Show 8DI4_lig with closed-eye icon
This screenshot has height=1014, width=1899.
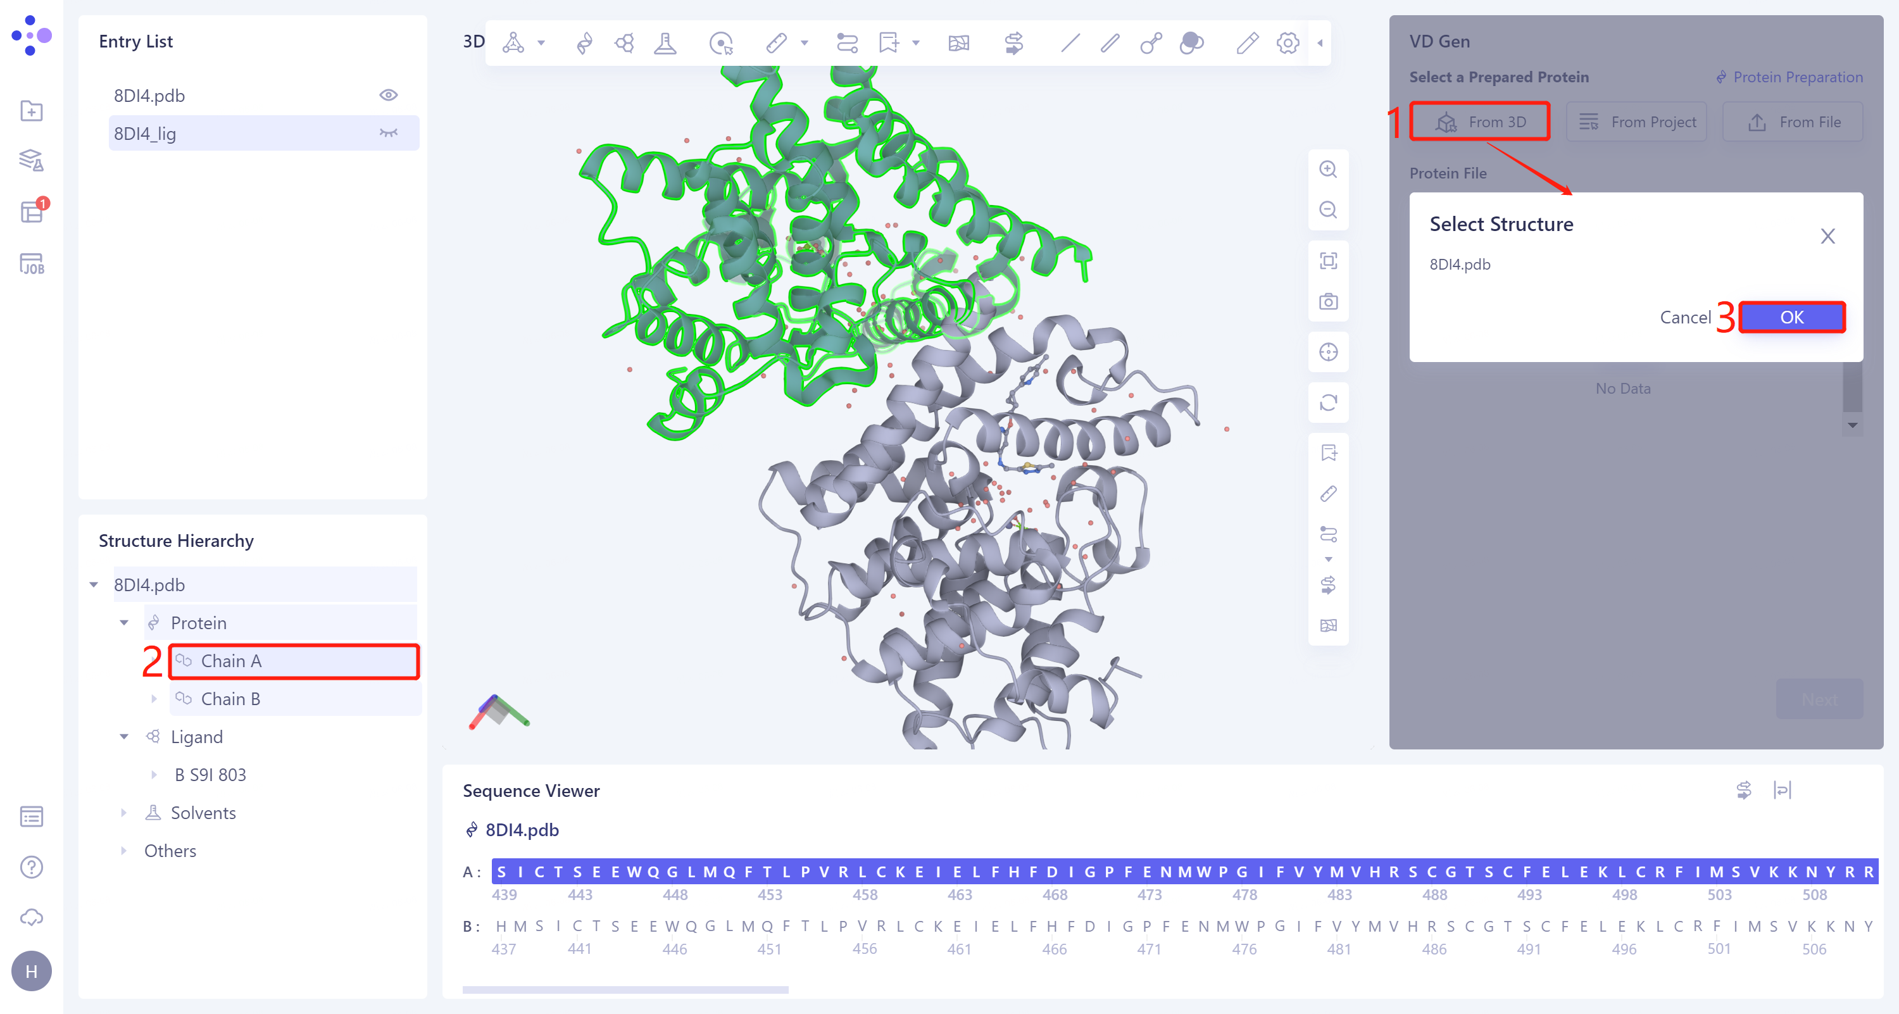tap(389, 134)
